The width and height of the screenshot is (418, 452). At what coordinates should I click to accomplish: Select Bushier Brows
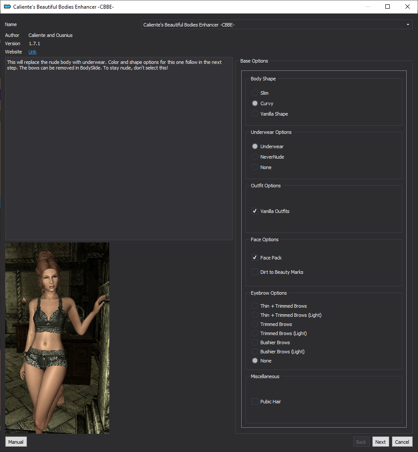point(271,342)
